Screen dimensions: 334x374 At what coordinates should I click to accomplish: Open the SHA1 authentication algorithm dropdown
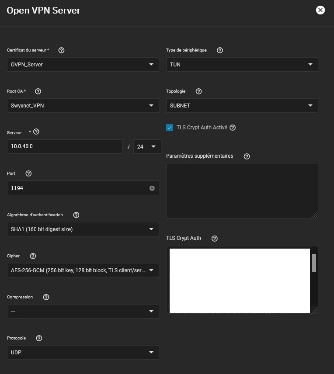click(83, 229)
